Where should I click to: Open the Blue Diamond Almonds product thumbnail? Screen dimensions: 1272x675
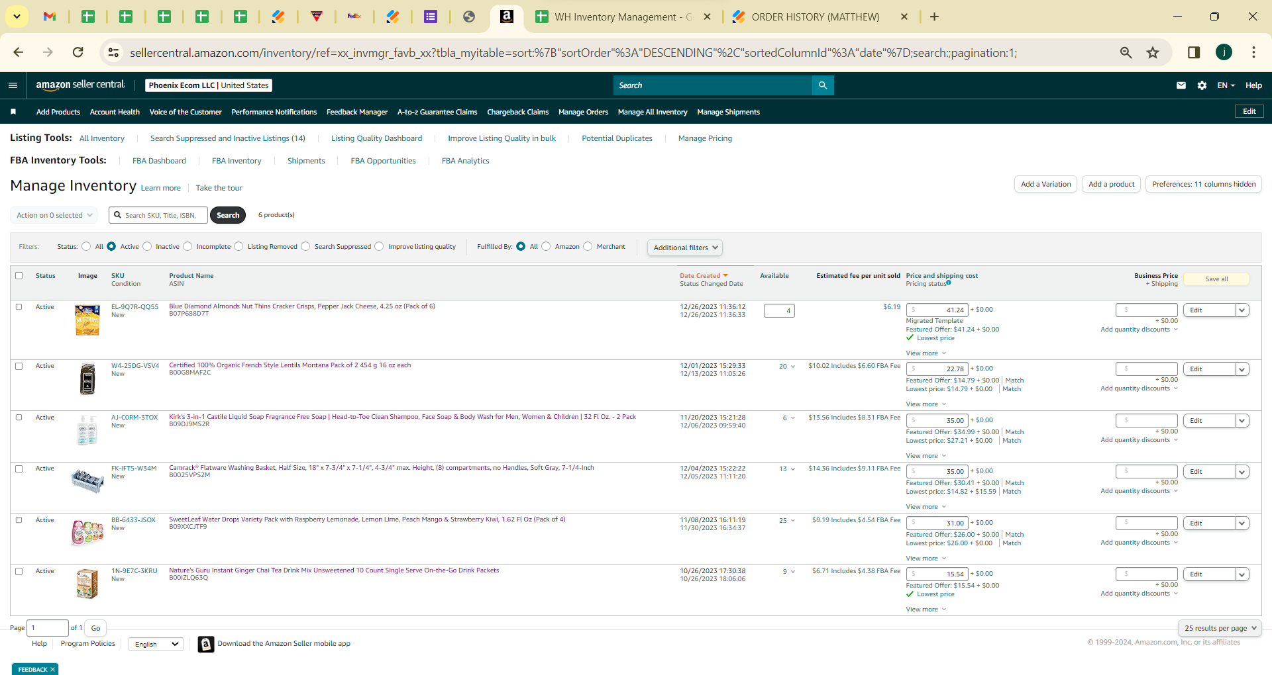coord(87,320)
